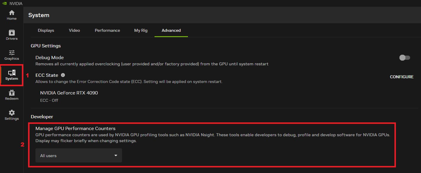Switch to the Displays tab
The image size is (421, 173).
(46, 30)
